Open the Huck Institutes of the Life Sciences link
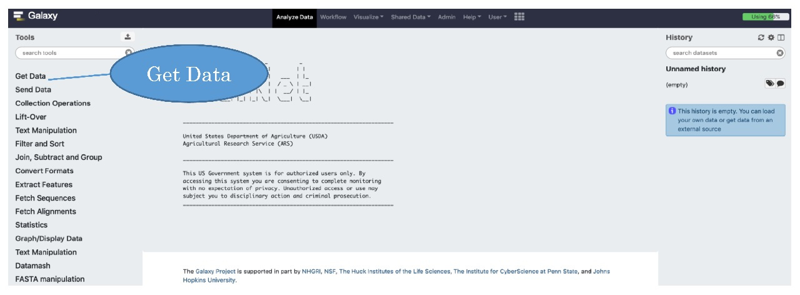Image resolution: width=800 pixels, height=295 pixels. (x=394, y=271)
